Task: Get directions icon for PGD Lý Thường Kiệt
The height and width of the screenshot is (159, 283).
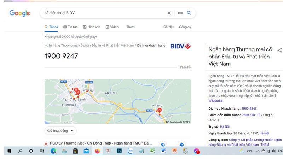Action: click(x=182, y=145)
